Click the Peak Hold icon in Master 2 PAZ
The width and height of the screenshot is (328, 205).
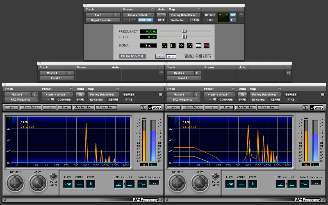tap(281, 184)
